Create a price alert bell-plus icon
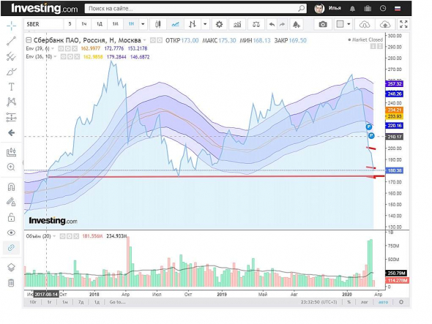 (296, 24)
